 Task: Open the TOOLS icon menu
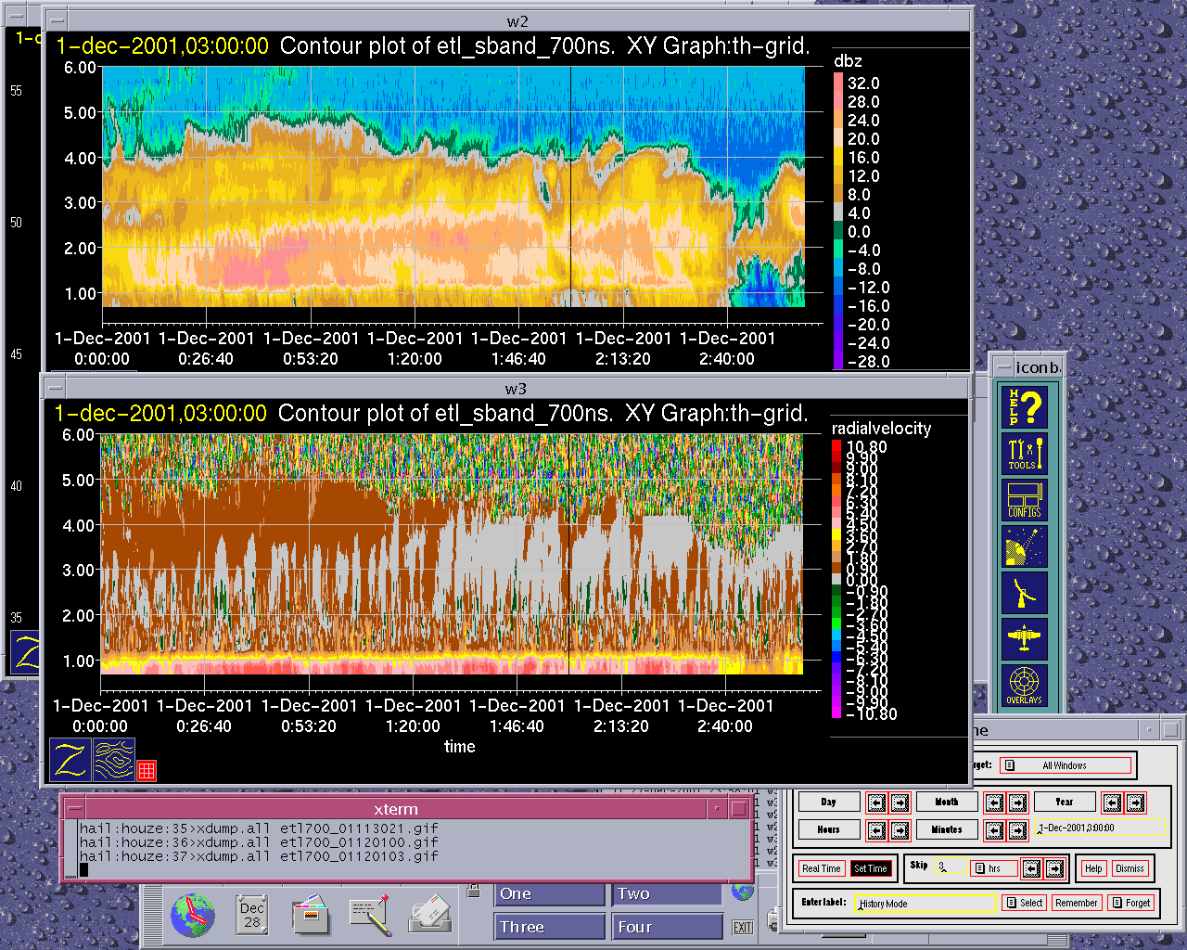pos(1025,454)
